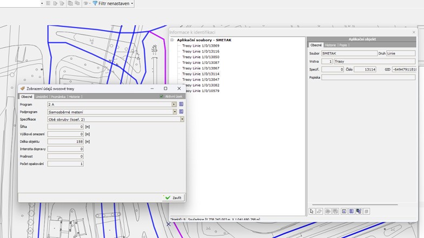Open the Poznámka tab
This screenshot has width=424, height=238.
(x=58, y=96)
